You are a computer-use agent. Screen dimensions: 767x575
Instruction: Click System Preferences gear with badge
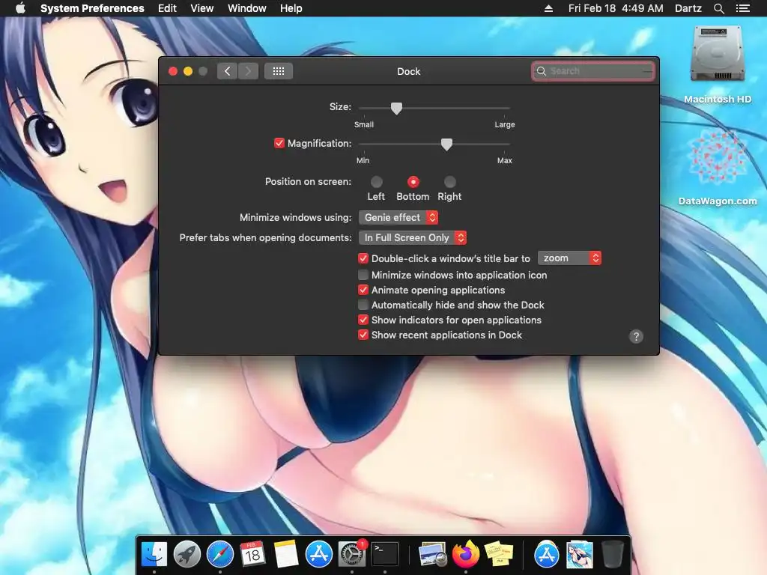pos(352,555)
